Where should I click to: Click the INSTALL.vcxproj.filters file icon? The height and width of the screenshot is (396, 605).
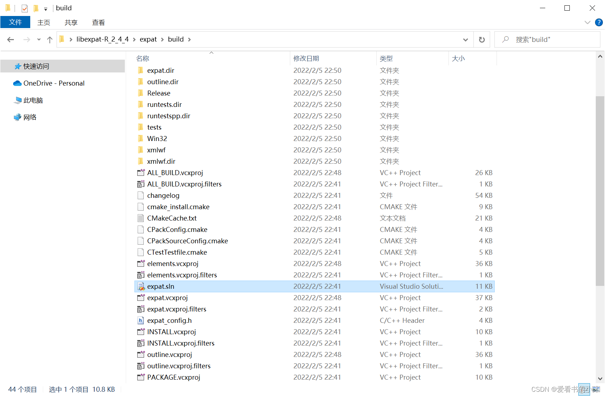[141, 343]
